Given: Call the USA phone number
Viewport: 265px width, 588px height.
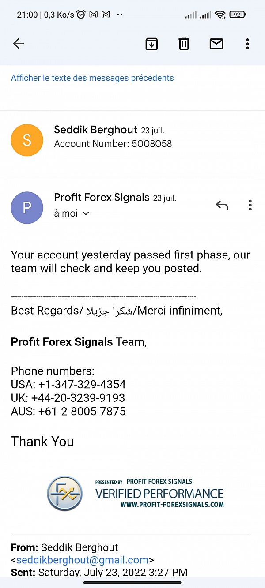Looking at the screenshot, I should tap(82, 384).
